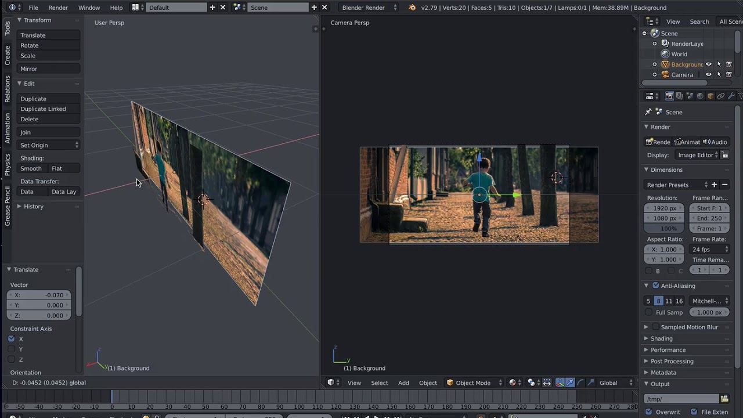Open the Constraints chain-link tab icon
Viewport: 743px width, 418px height.
click(720, 96)
